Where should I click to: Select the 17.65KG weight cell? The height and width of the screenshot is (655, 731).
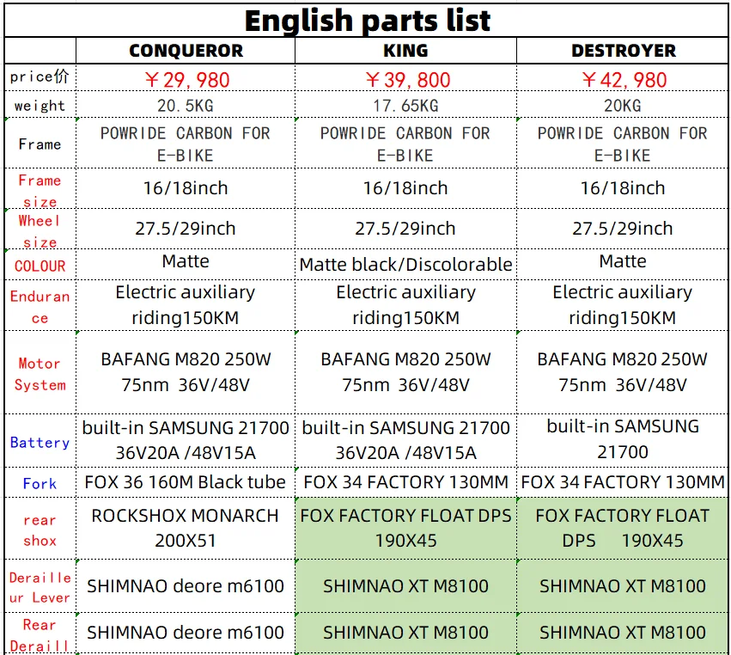pyautogui.click(x=405, y=105)
